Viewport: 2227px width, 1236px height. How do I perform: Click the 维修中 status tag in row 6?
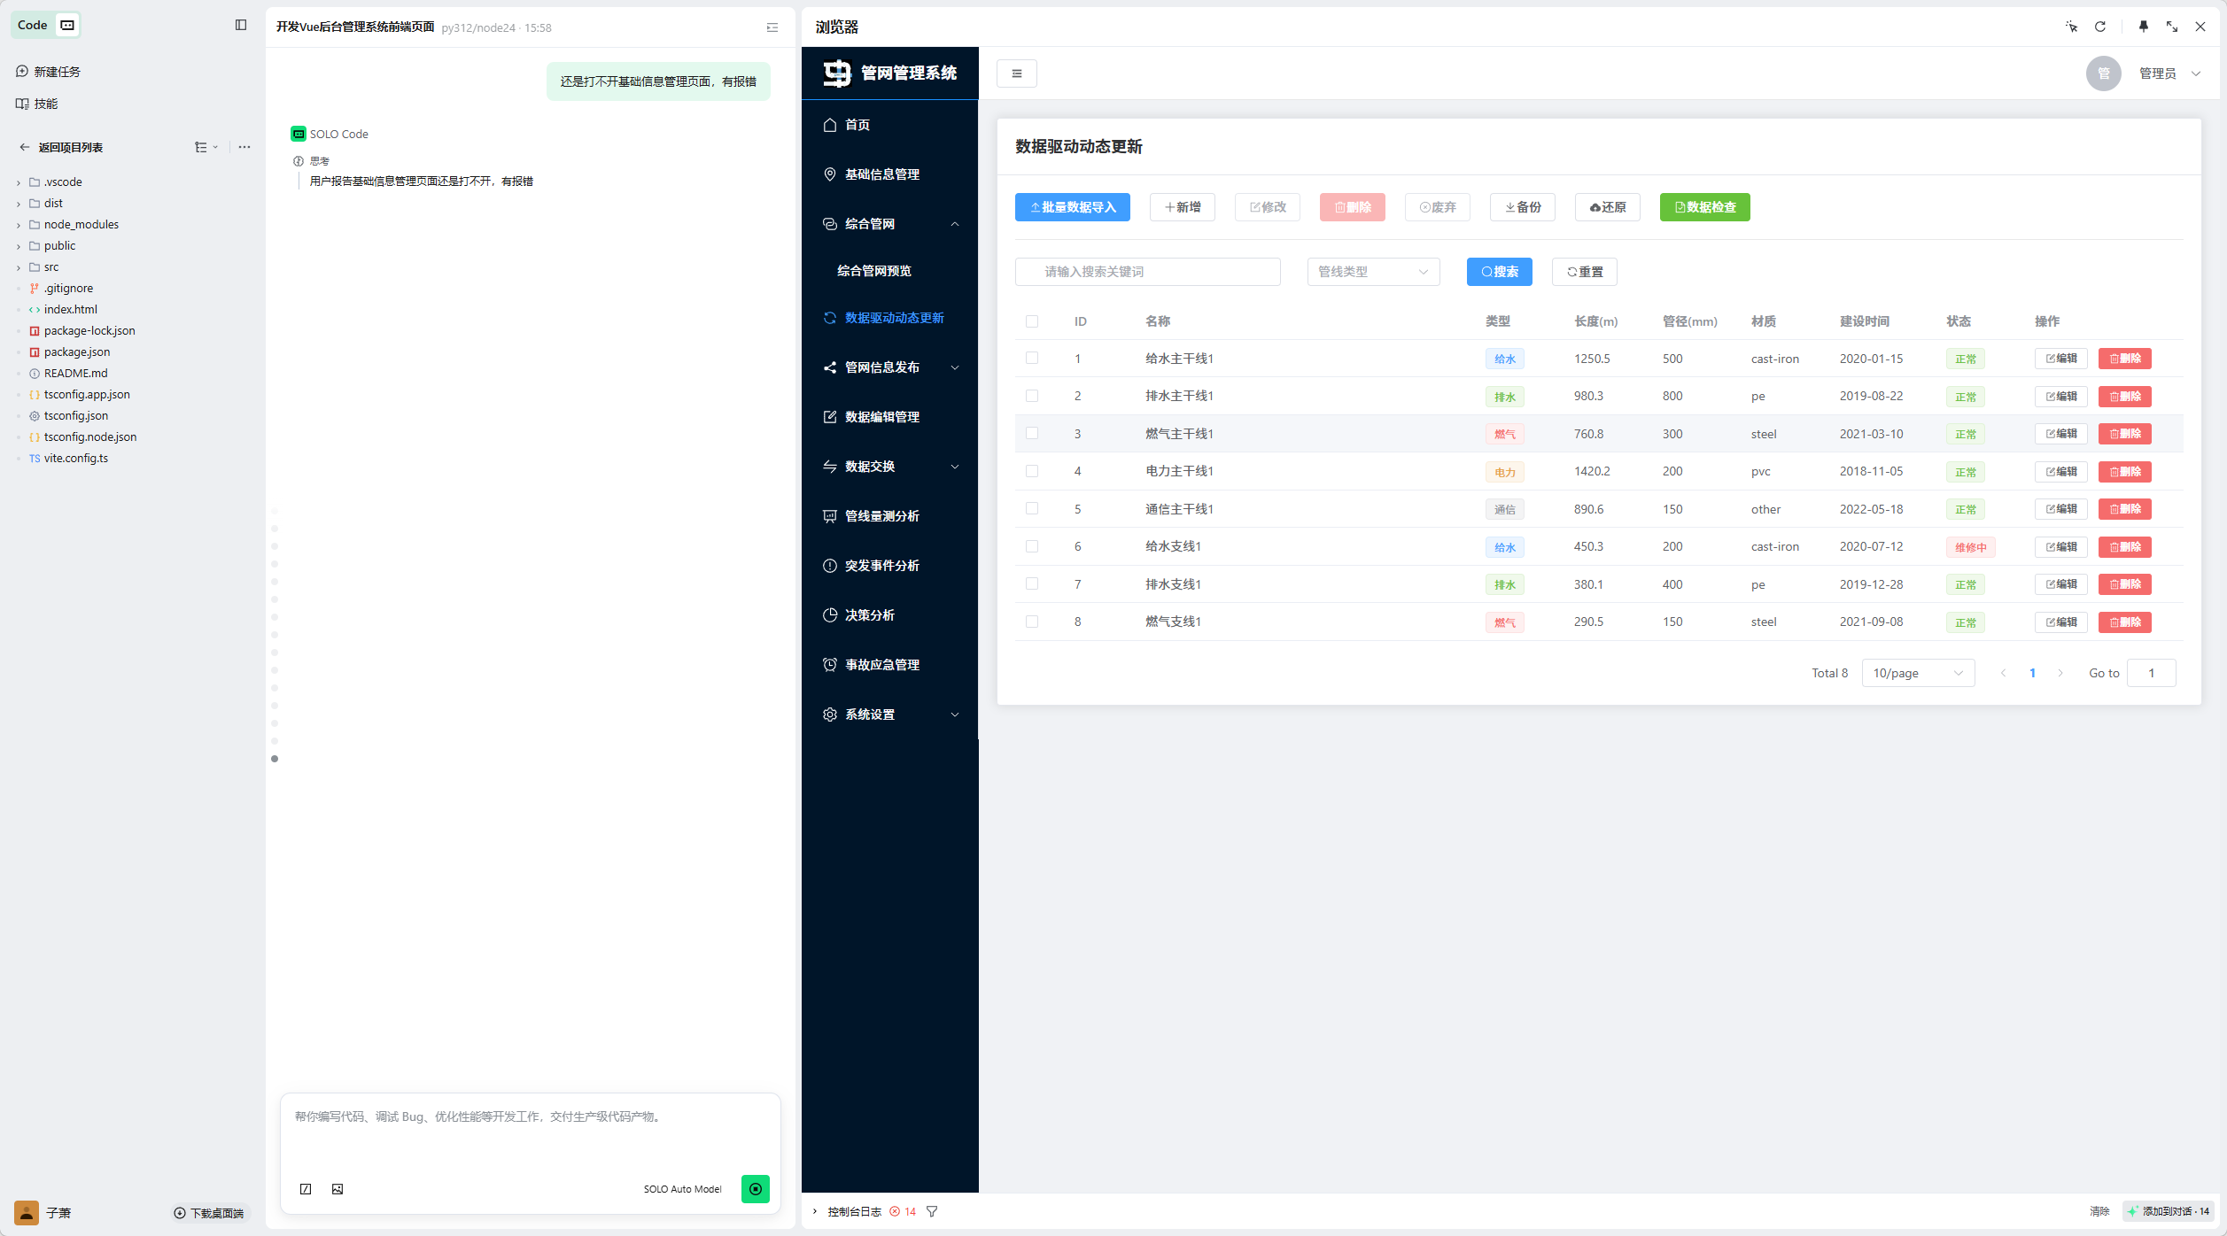[1970, 547]
